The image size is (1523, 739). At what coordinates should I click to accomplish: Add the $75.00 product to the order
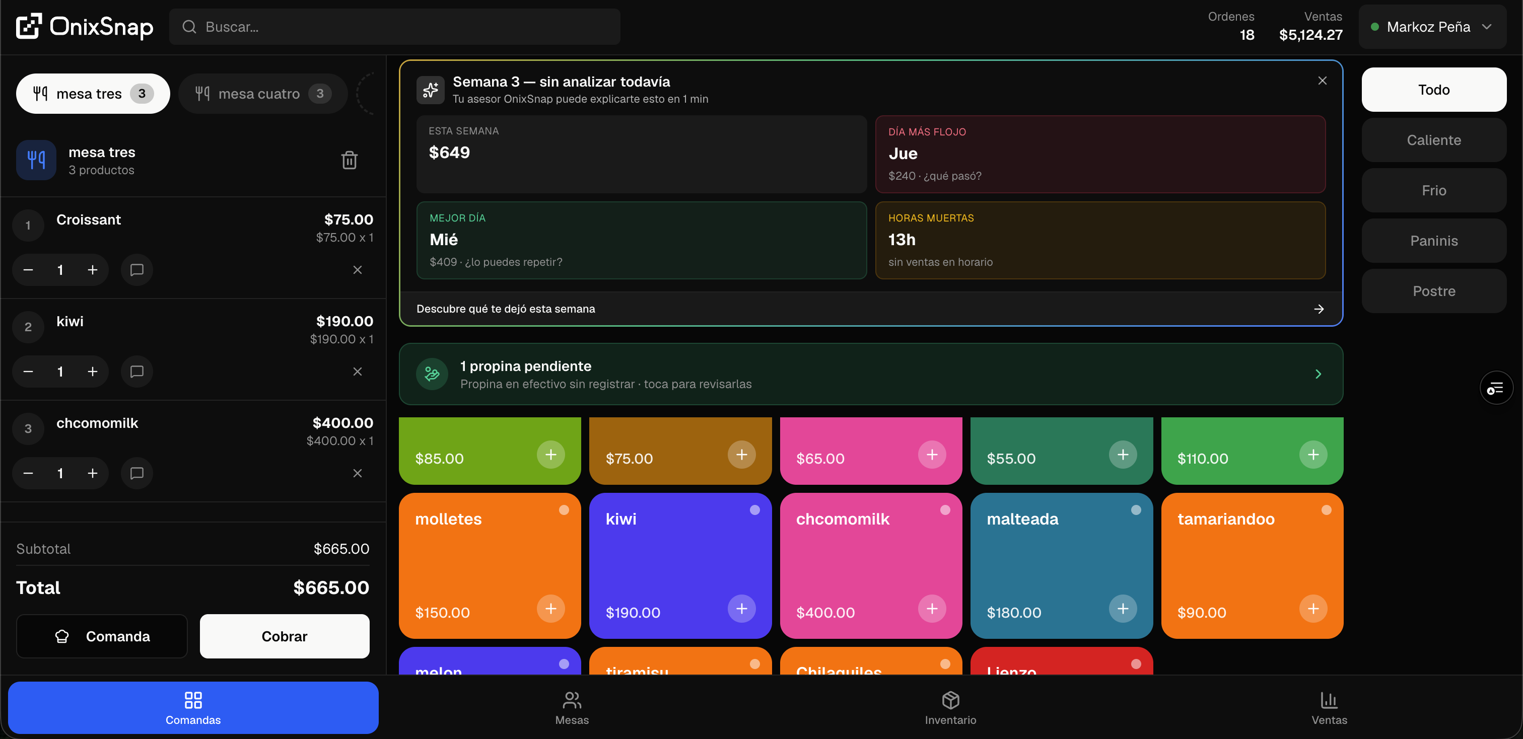[x=741, y=455]
